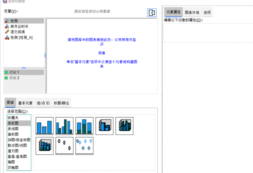Pick the clustered error bar chart icon
Image resolution: width=253 pixels, height=173 pixels.
(x=84, y=146)
